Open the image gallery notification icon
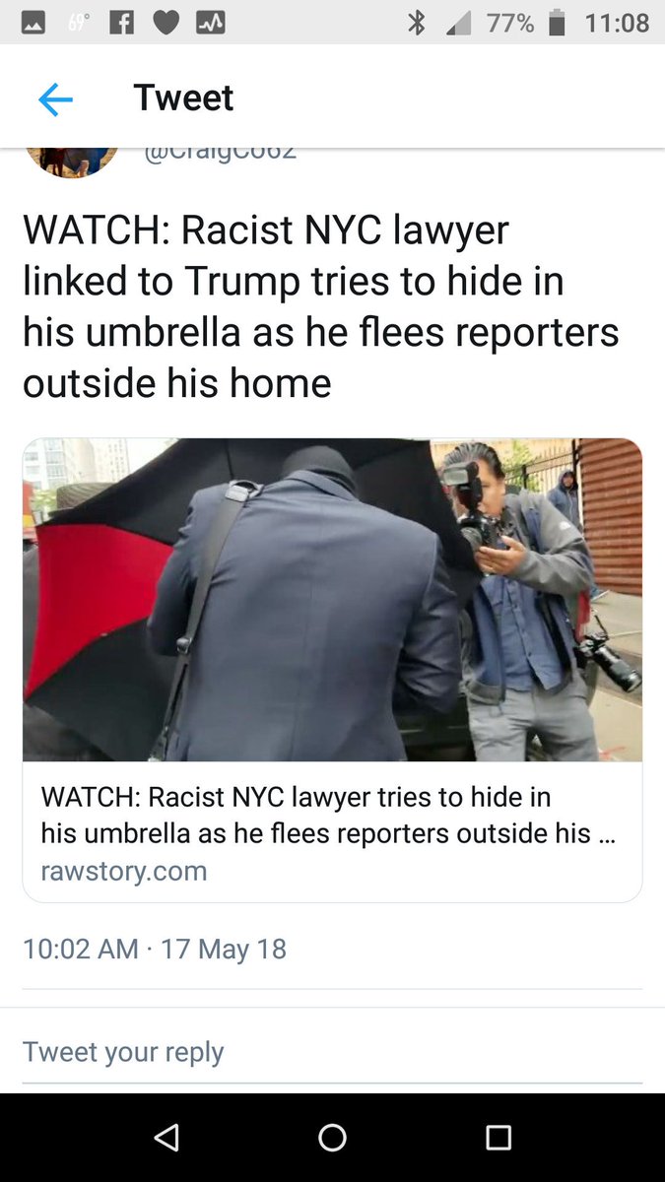Viewport: 665px width, 1182px height. pyautogui.click(x=33, y=23)
